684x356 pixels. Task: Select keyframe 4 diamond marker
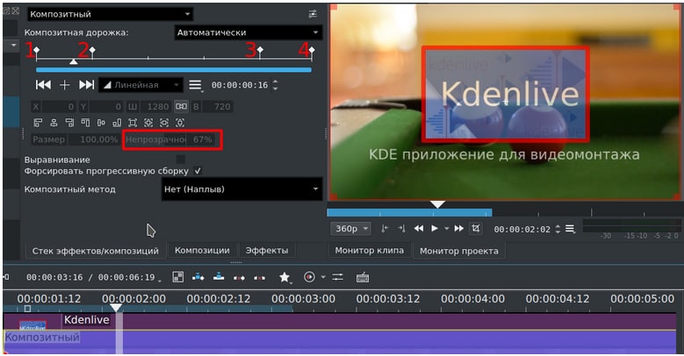(312, 50)
